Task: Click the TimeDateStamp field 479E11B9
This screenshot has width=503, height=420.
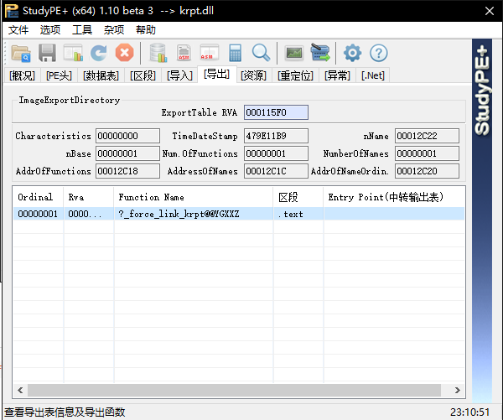Action: [x=276, y=136]
